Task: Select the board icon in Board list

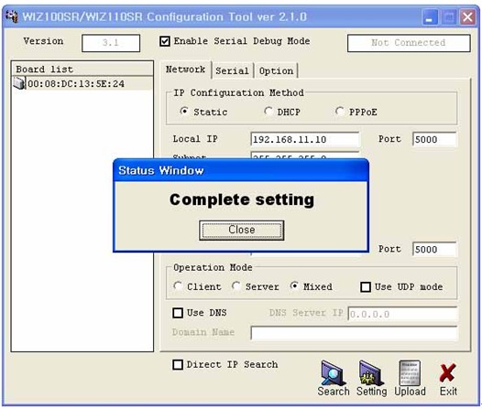Action: tap(19, 83)
